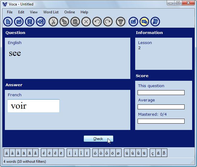Viewport: 197px width, 167px height.
Task: Maximize the Voca window
Action: click(178, 3)
